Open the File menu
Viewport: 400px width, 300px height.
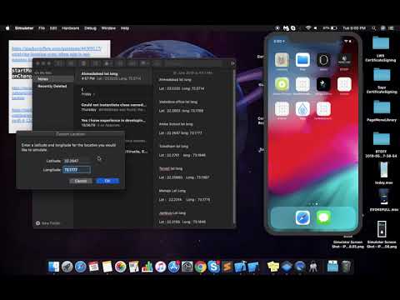pyautogui.click(x=42, y=28)
